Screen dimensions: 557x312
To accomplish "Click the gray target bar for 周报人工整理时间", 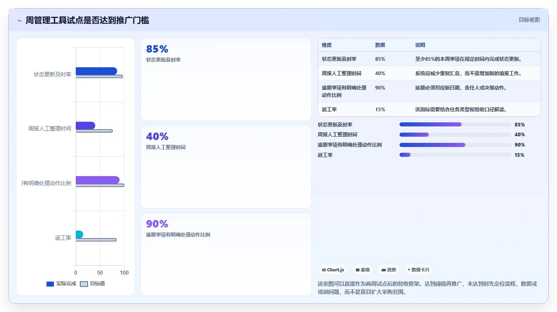I will [x=94, y=131].
